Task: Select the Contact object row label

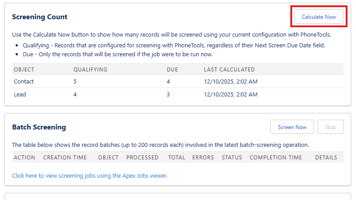Action: tap(24, 82)
